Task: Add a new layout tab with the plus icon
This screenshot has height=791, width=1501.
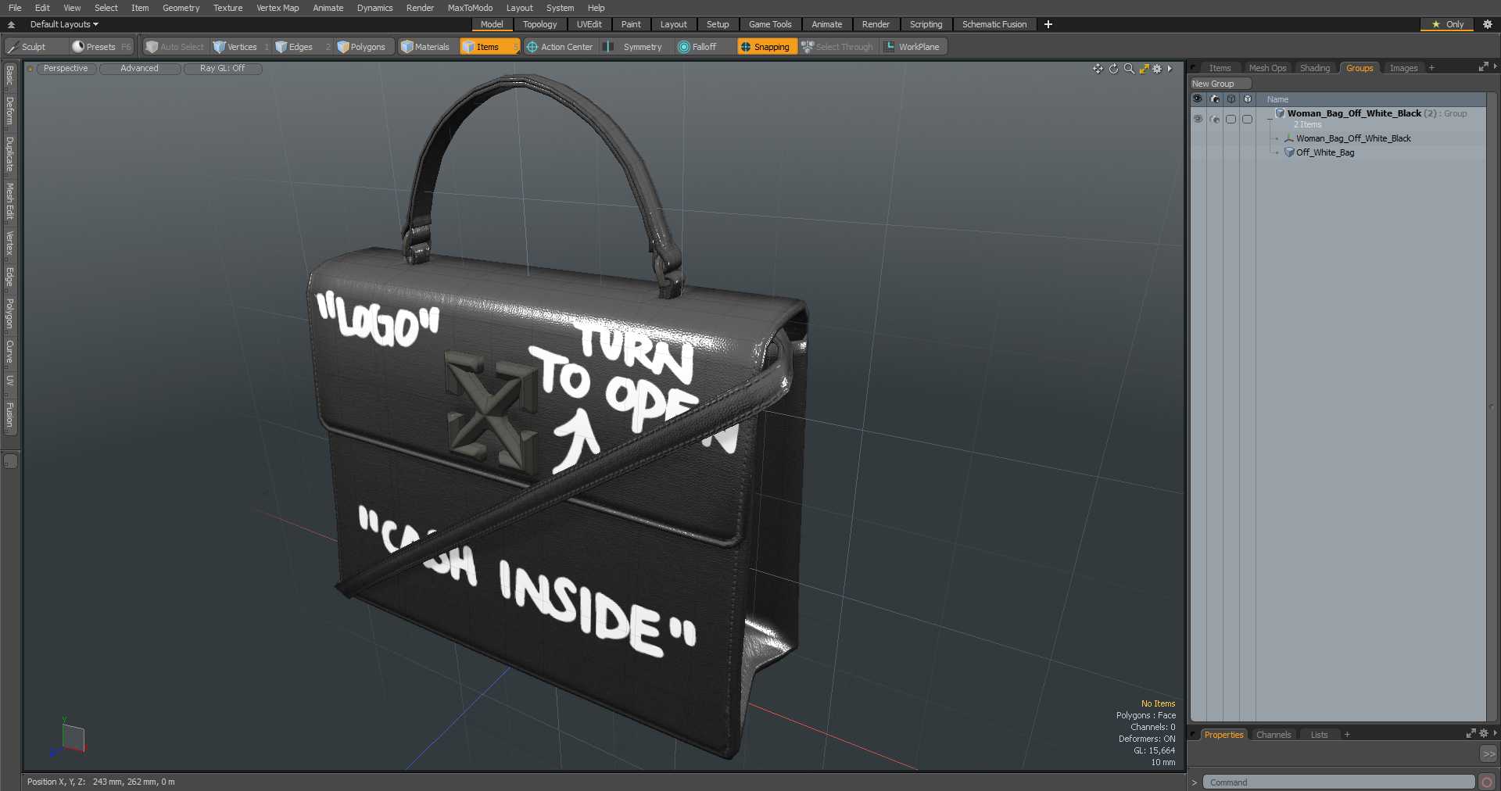Action: [x=1048, y=24]
